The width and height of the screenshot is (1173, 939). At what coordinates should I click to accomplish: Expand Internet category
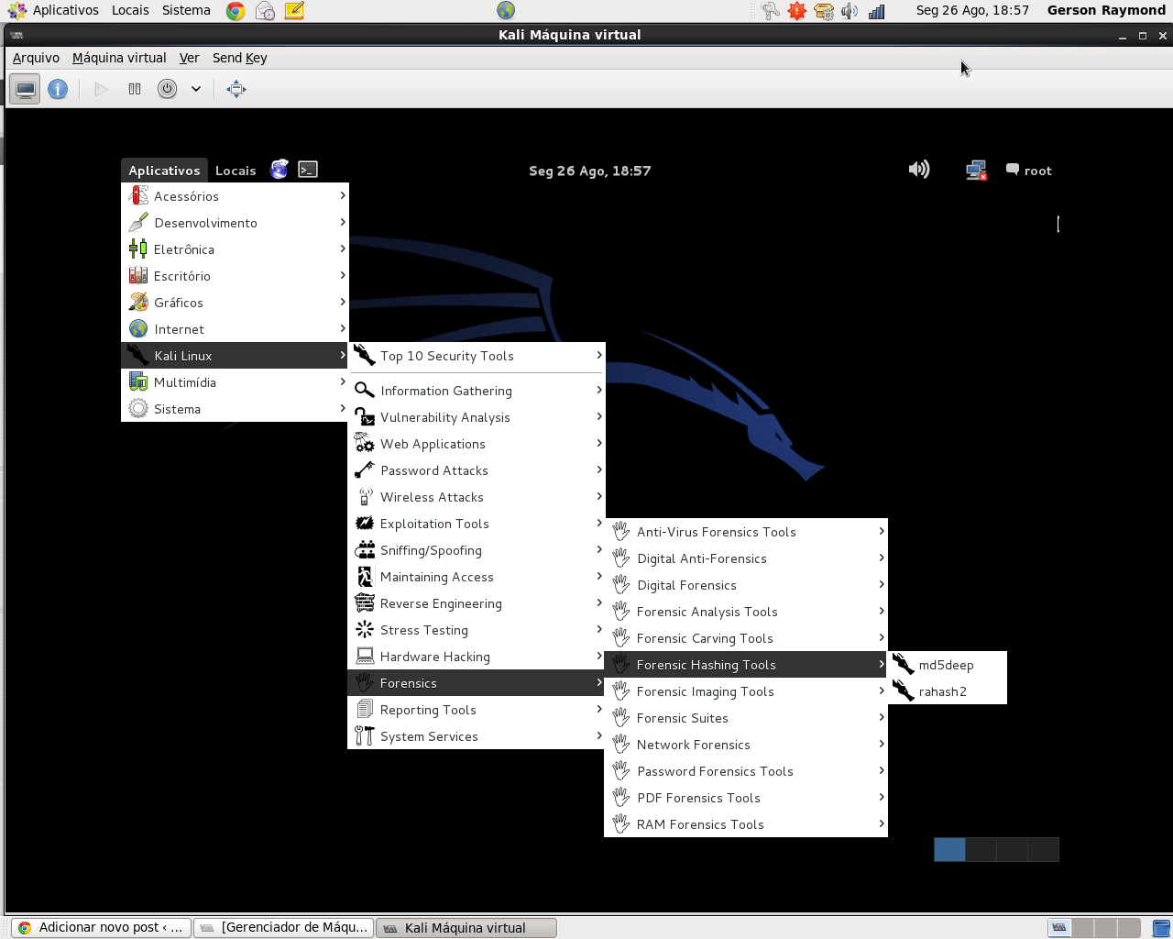coord(235,329)
